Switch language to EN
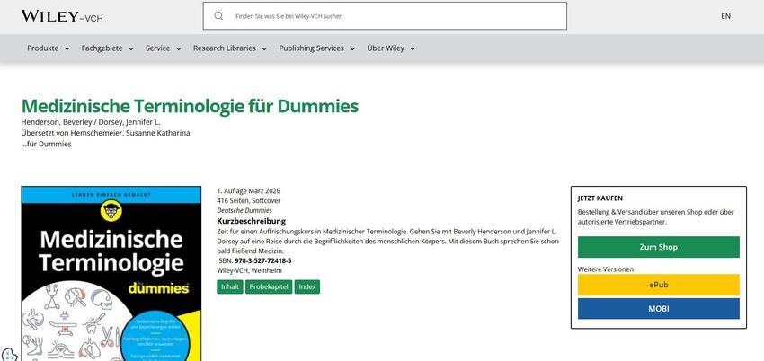The height and width of the screenshot is (361, 764). [x=725, y=16]
